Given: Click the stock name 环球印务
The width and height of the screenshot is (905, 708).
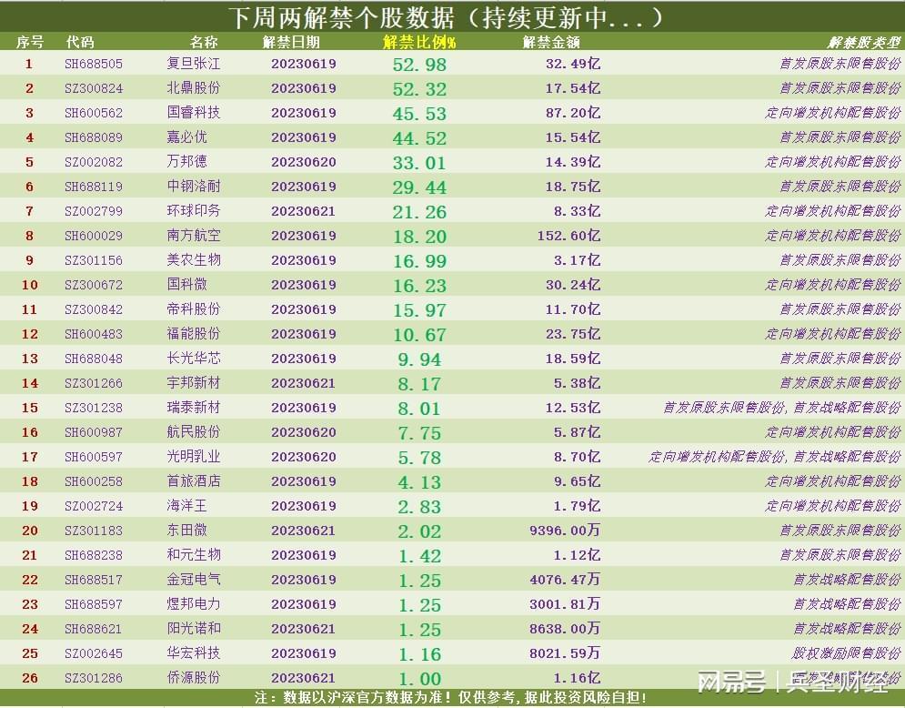Looking at the screenshot, I should pyautogui.click(x=194, y=211).
